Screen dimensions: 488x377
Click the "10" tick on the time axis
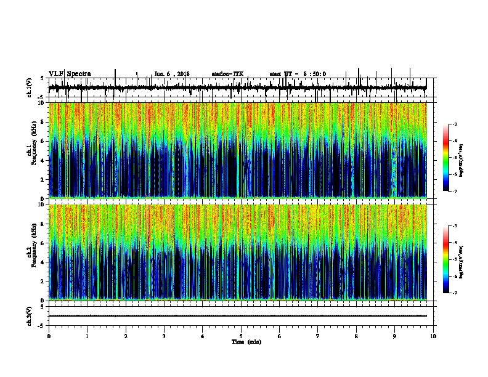(x=433, y=336)
